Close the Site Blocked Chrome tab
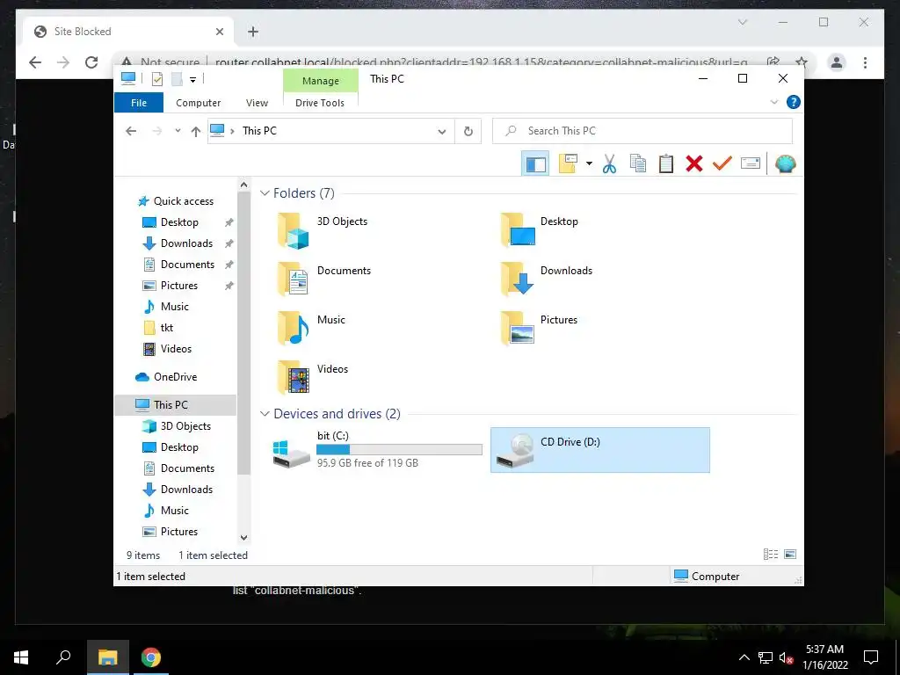 click(x=219, y=32)
